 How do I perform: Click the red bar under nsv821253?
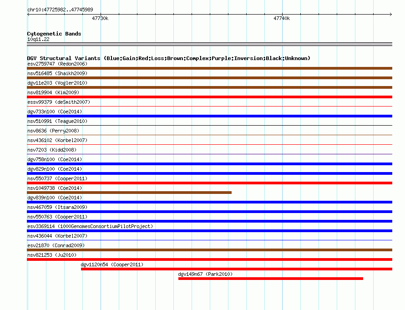click(x=209, y=259)
